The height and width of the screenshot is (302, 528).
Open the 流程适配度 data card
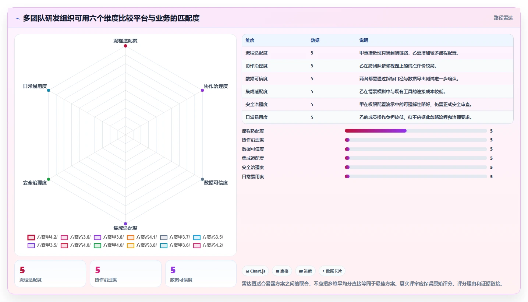(x=50, y=274)
